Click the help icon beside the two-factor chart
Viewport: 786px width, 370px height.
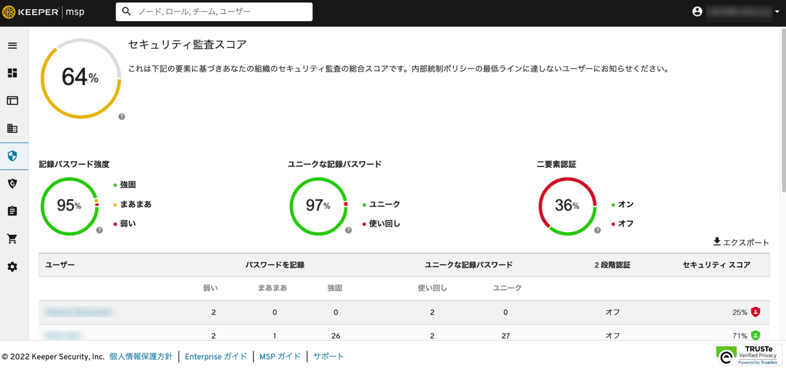pyautogui.click(x=597, y=230)
